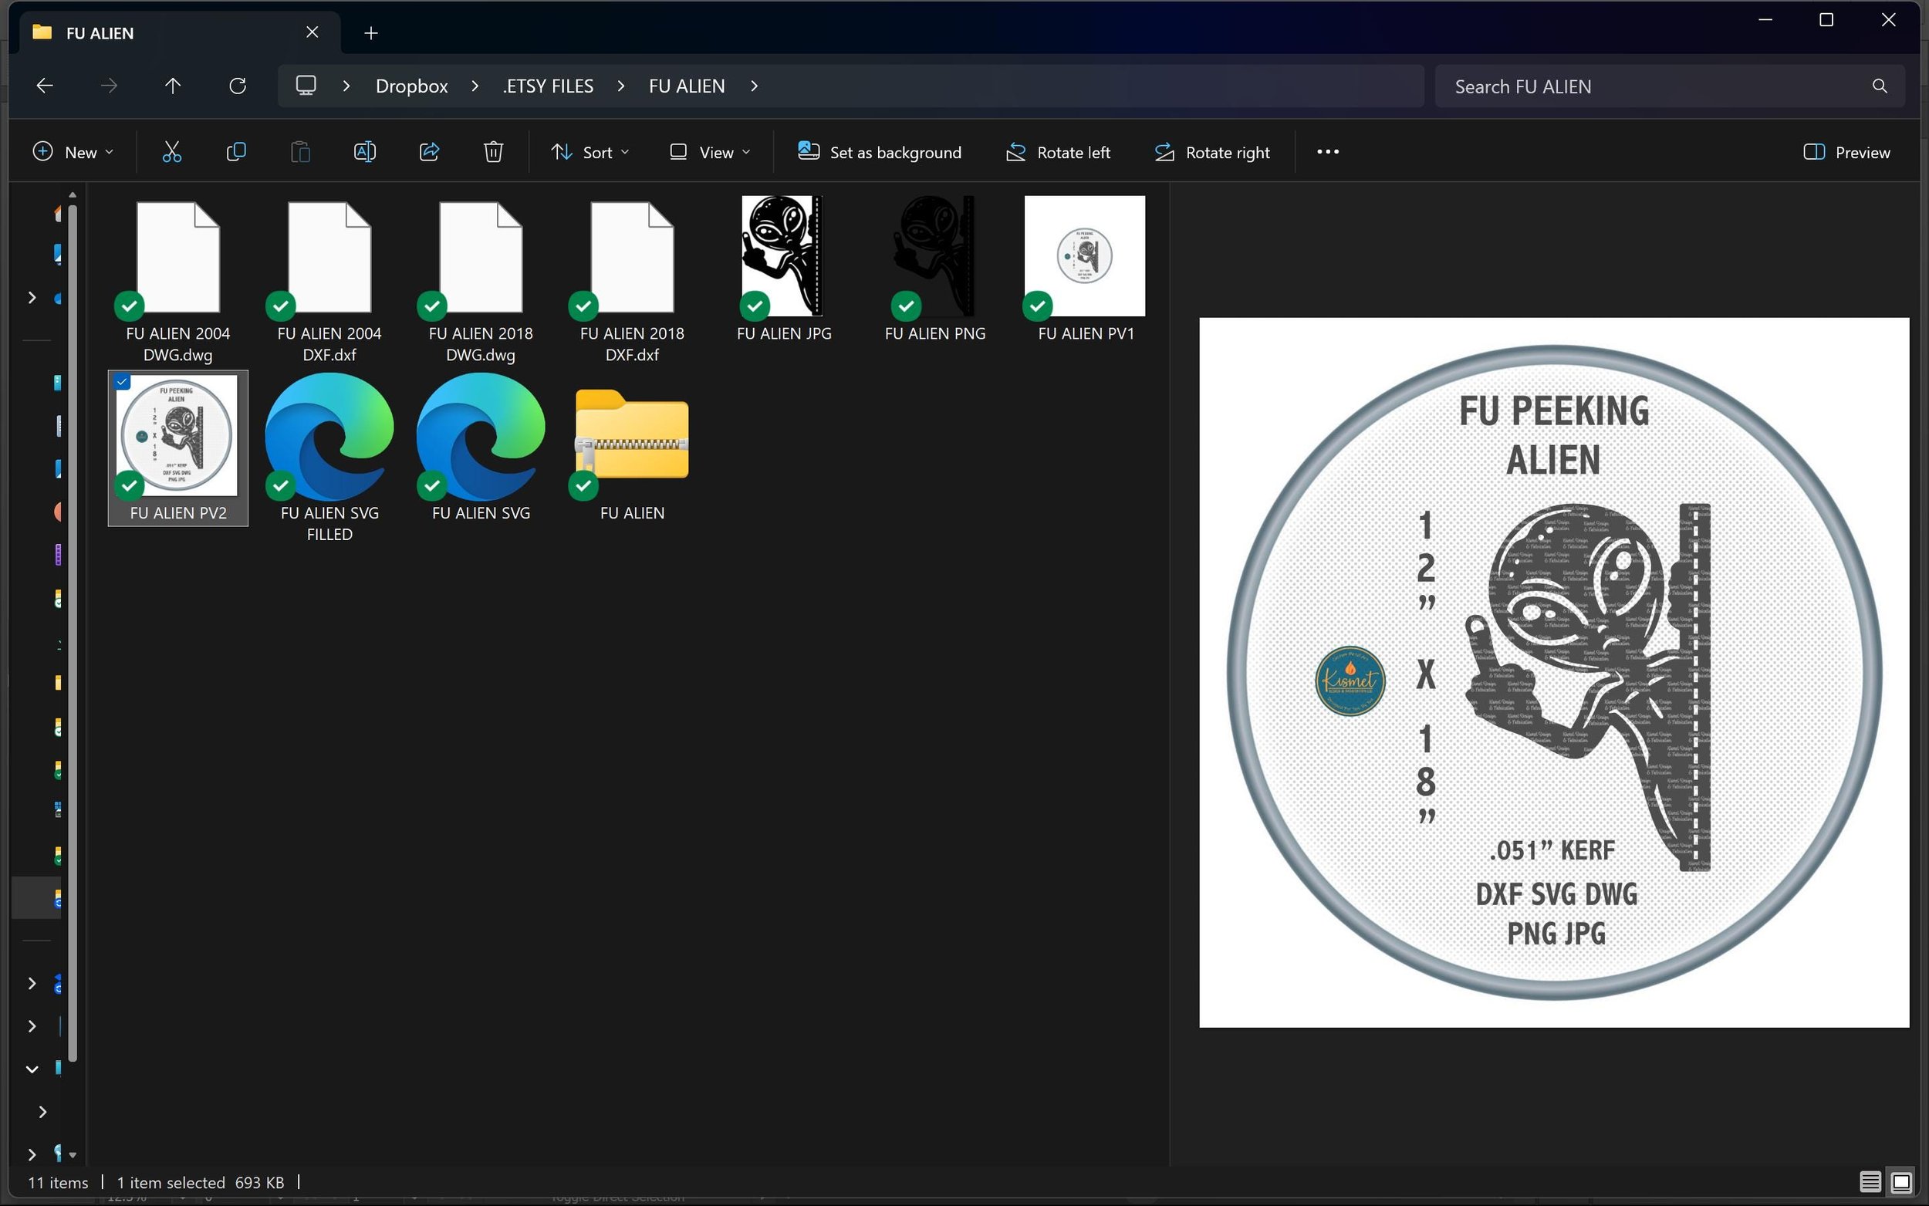Click the Cut scissors icon
Viewport: 1929px width, 1206px height.
(x=171, y=151)
